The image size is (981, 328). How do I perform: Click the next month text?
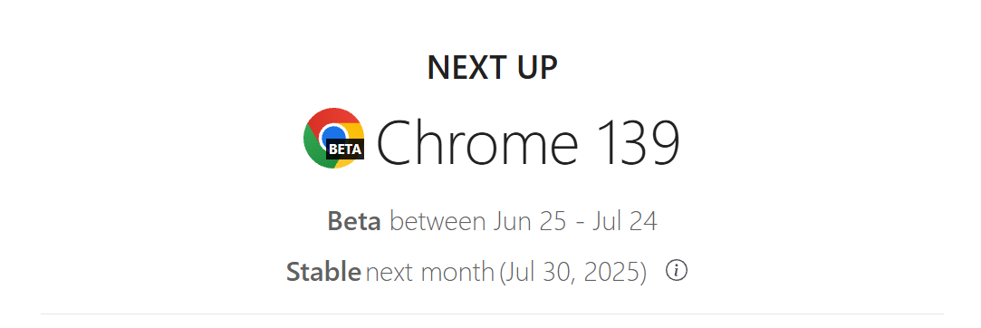click(430, 273)
